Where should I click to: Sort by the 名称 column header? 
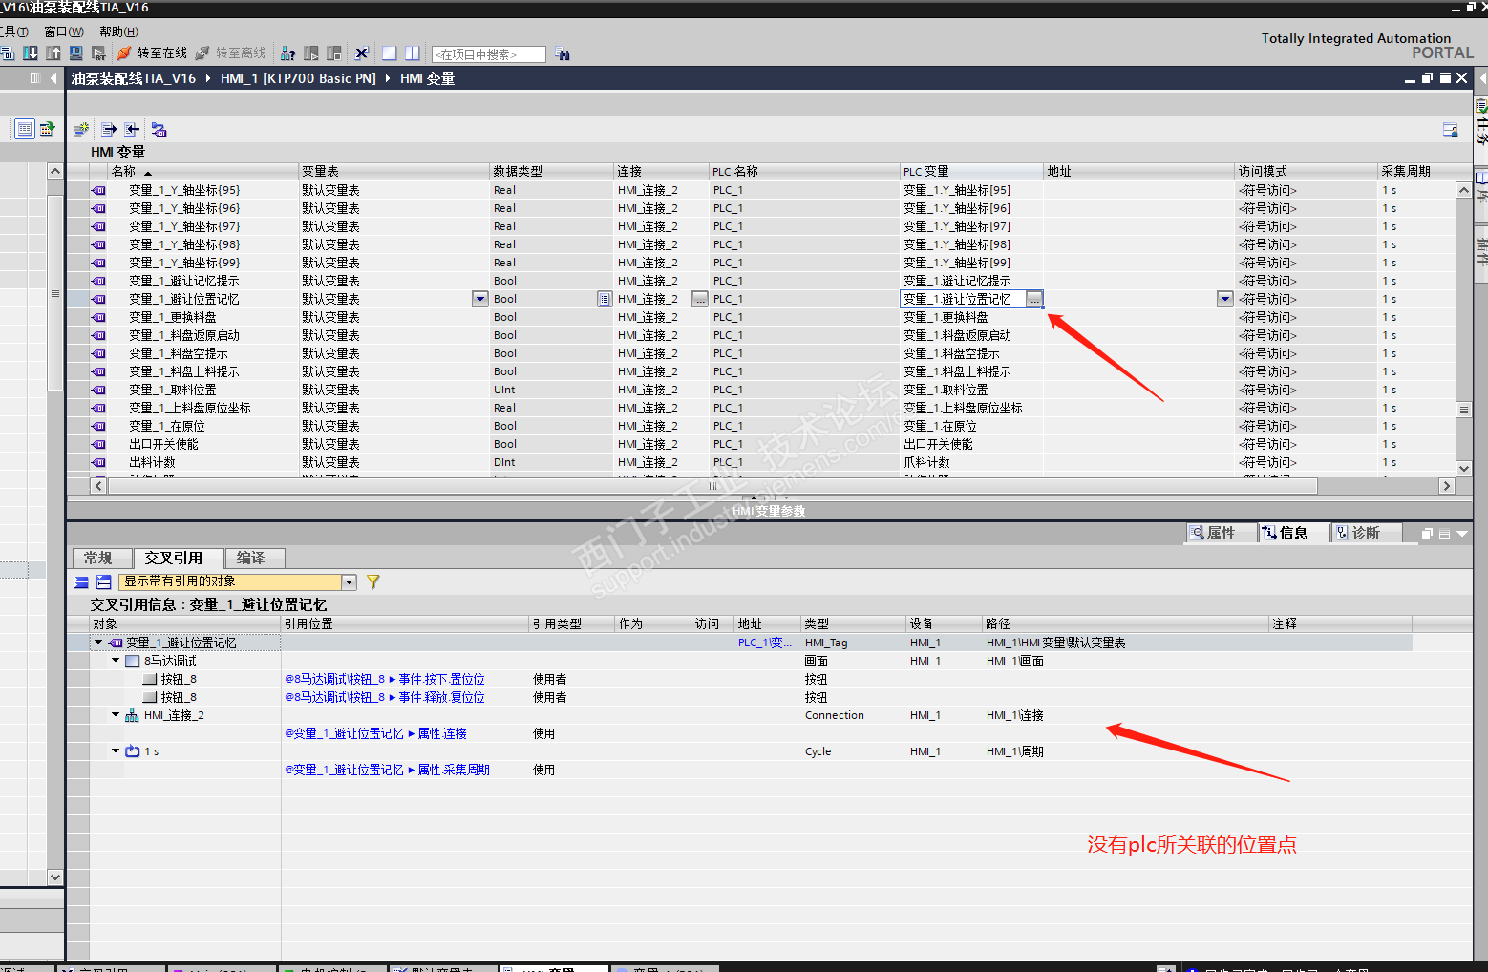203,171
